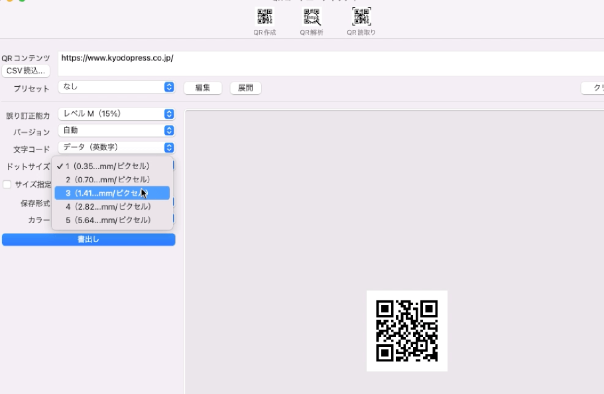
Task: Click the QR作成 (QR create) toolbar icon
Action: tap(265, 18)
